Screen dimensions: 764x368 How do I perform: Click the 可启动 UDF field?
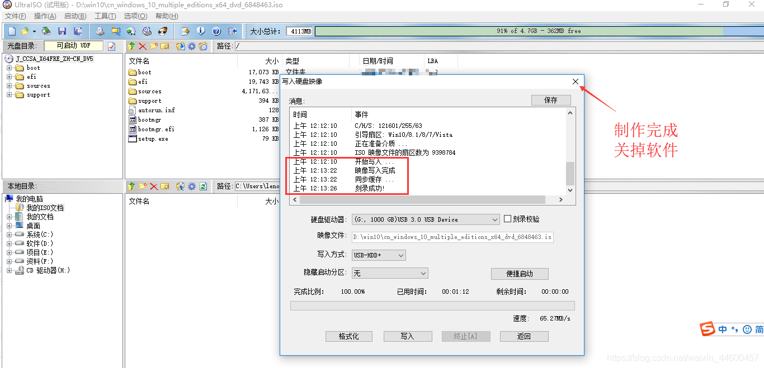[74, 46]
